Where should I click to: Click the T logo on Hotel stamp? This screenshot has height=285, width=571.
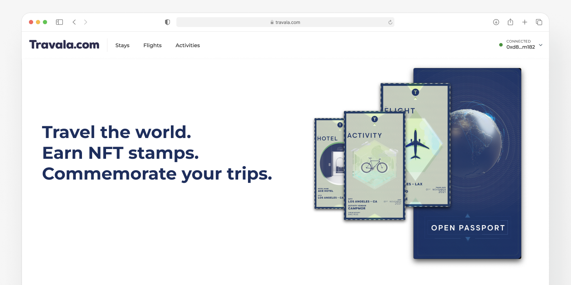[x=340, y=125]
